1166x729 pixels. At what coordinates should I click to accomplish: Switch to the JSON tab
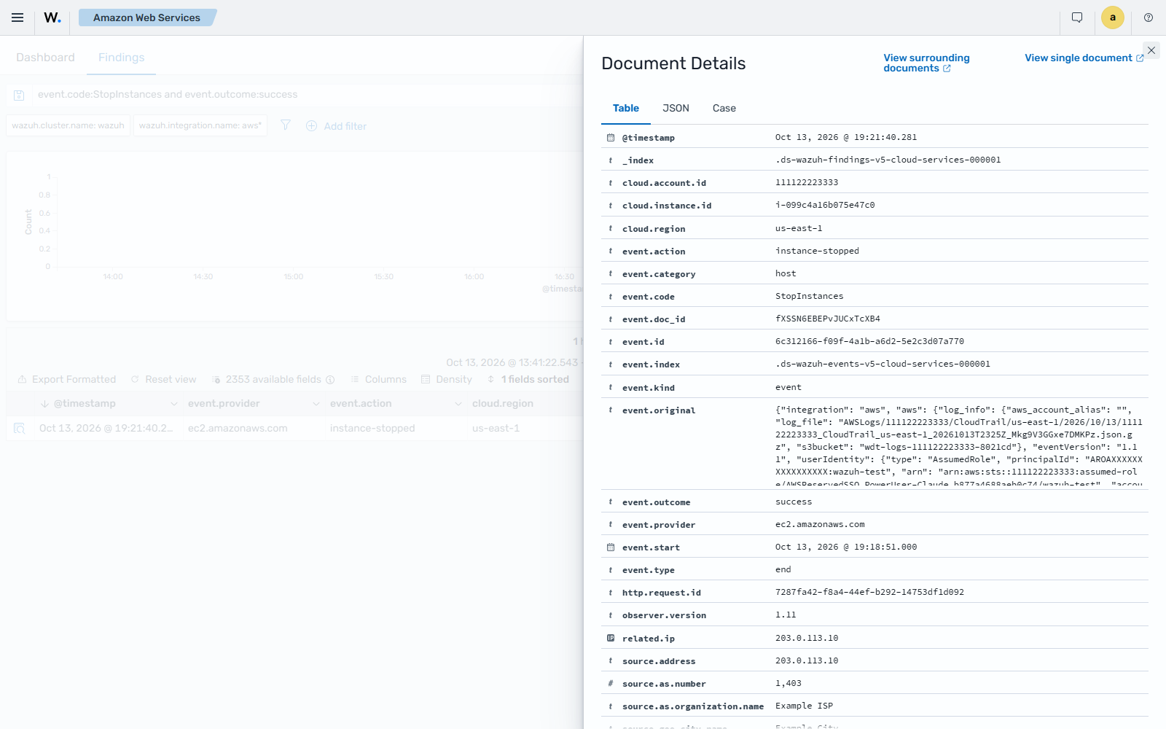[676, 108]
